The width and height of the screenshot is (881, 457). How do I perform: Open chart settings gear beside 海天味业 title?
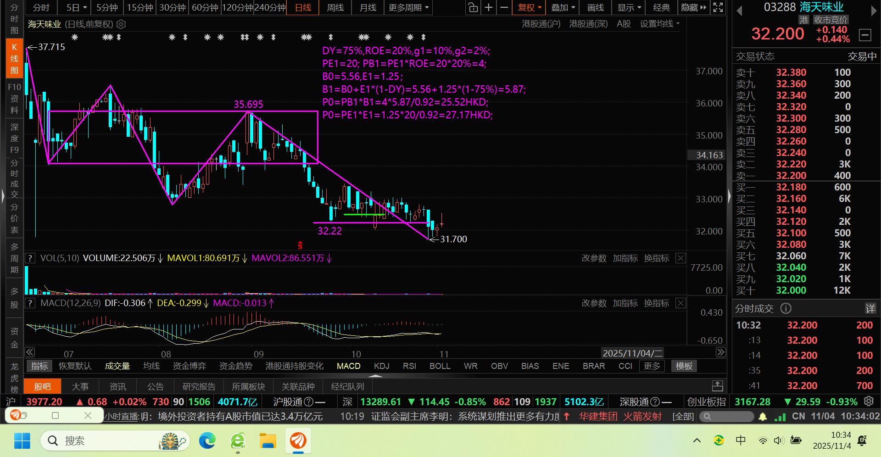click(121, 24)
